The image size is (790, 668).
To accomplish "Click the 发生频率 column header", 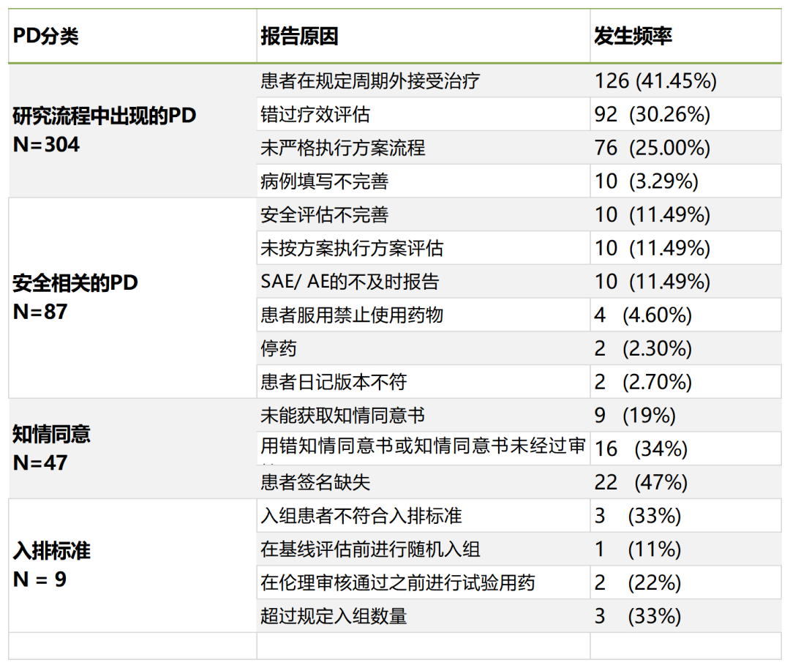I will click(x=633, y=37).
